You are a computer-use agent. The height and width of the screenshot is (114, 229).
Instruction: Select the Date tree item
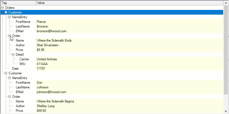[x=15, y=69]
